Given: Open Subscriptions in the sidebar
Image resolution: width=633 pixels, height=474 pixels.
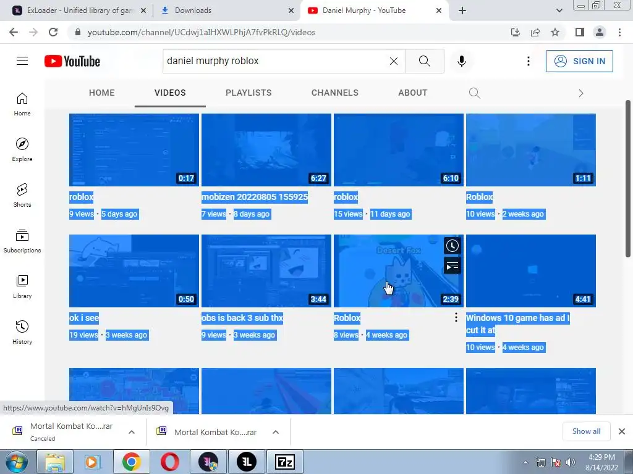Looking at the screenshot, I should [22, 241].
